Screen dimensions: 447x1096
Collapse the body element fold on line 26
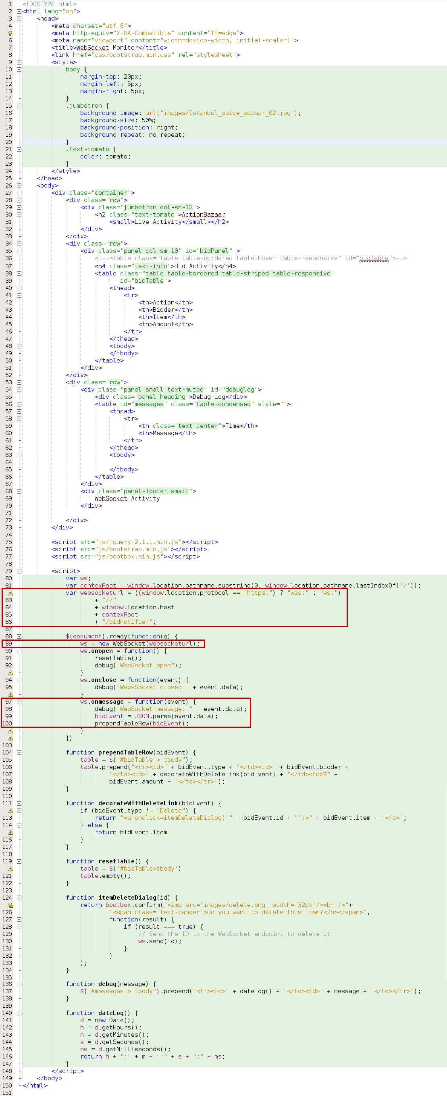19,185
